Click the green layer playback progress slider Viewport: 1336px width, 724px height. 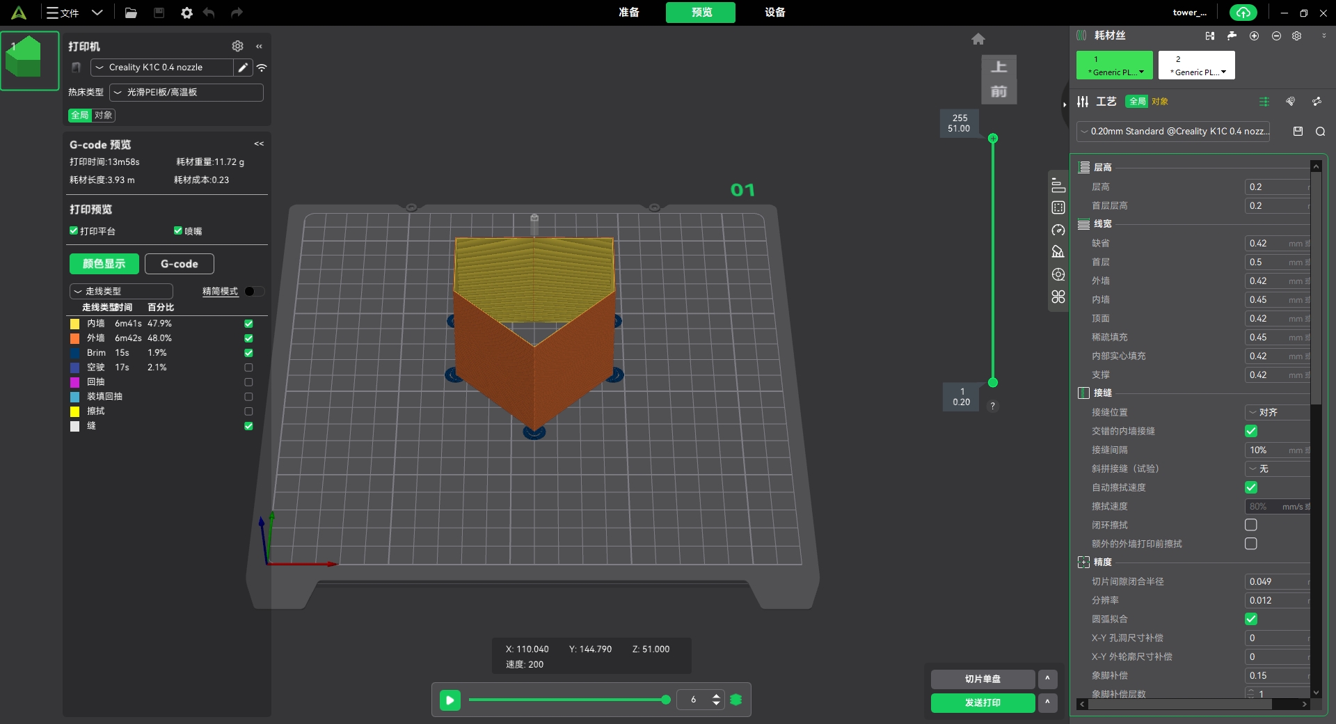coord(567,700)
